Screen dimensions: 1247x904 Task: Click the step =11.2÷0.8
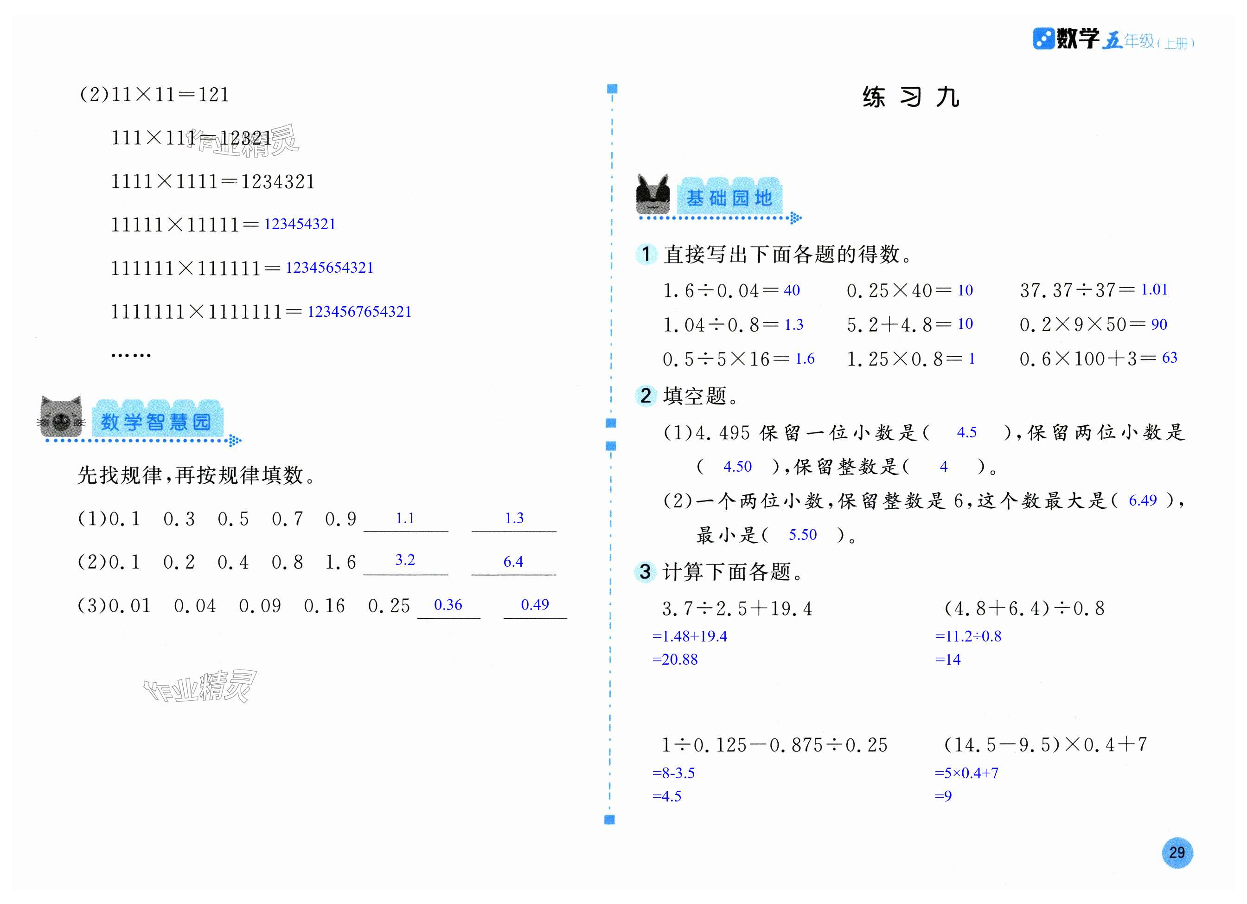click(x=968, y=636)
